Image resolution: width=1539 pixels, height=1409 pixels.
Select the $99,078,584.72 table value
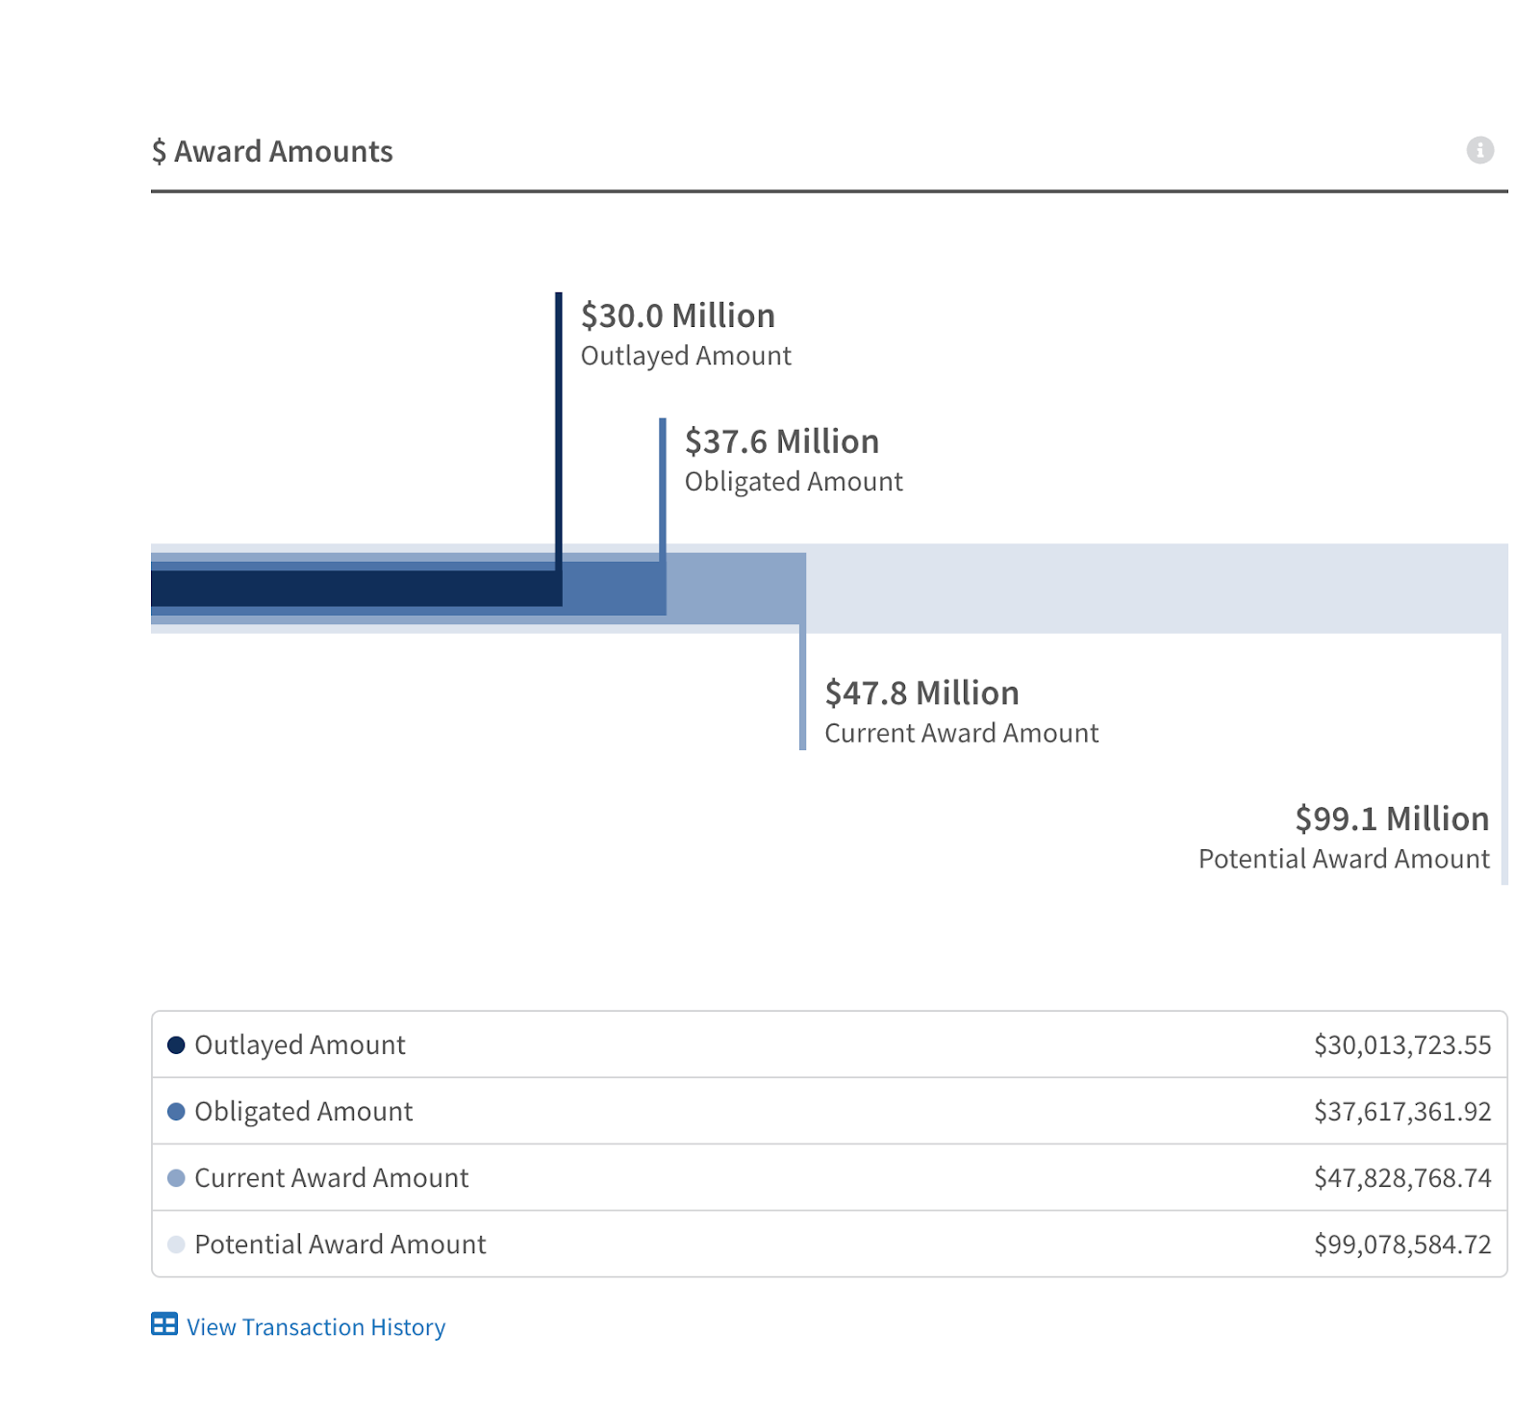tap(1401, 1245)
